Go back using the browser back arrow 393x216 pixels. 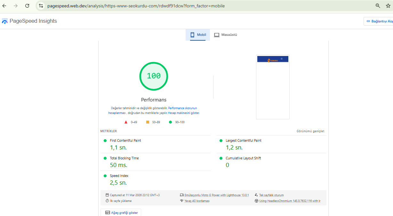[x=4, y=6]
